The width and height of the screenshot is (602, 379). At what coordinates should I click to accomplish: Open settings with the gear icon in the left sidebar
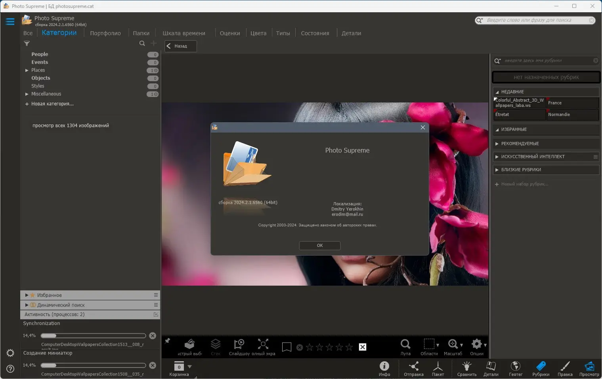click(x=10, y=353)
